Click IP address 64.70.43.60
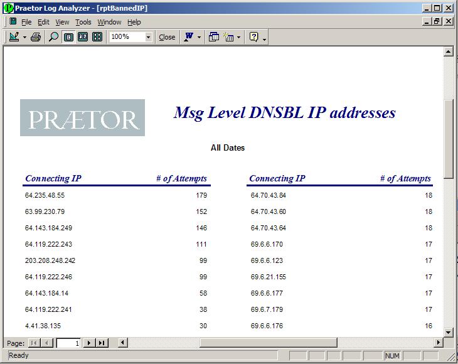The height and width of the screenshot is (364, 458). (268, 211)
